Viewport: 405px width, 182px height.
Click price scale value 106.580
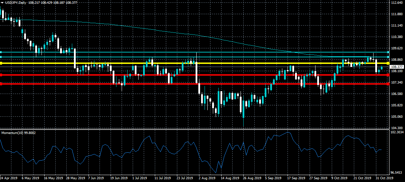click(x=397, y=94)
